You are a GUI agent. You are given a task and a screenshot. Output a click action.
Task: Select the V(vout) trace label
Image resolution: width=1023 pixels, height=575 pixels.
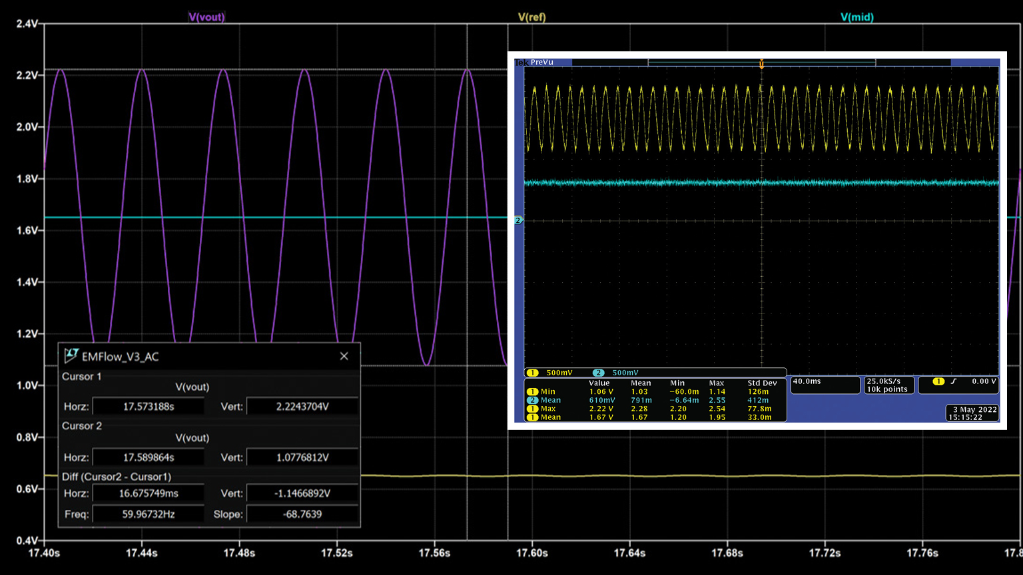[x=206, y=17]
